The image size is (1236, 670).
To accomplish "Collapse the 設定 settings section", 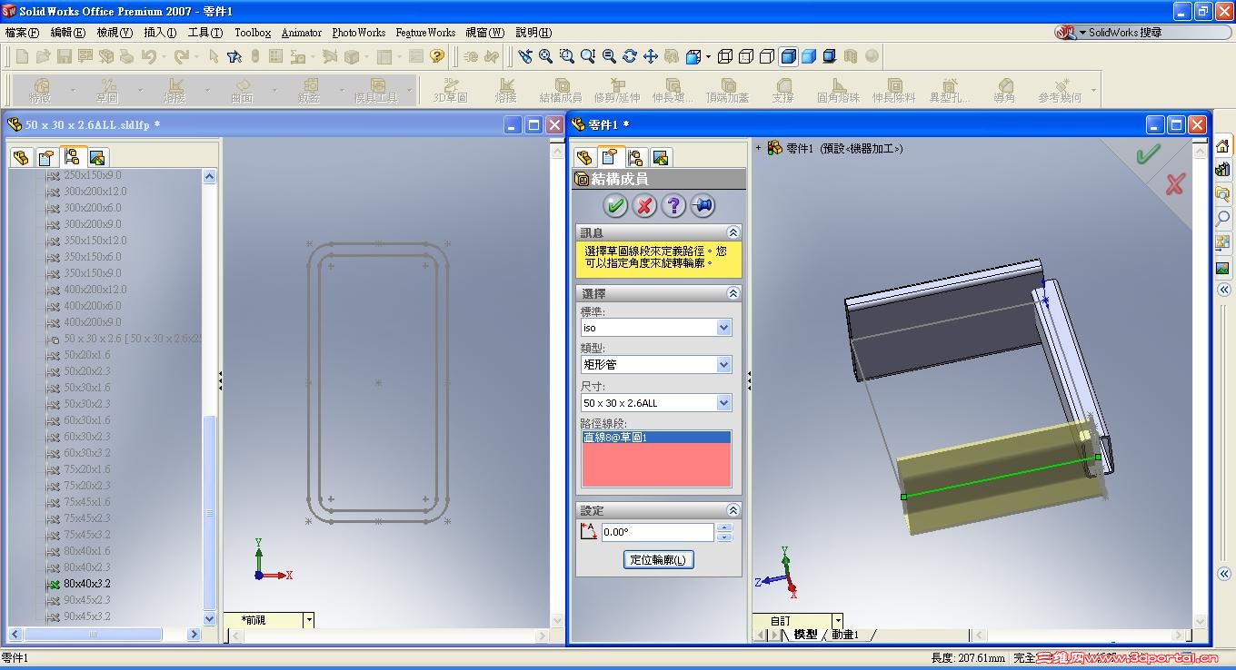I will click(x=733, y=510).
